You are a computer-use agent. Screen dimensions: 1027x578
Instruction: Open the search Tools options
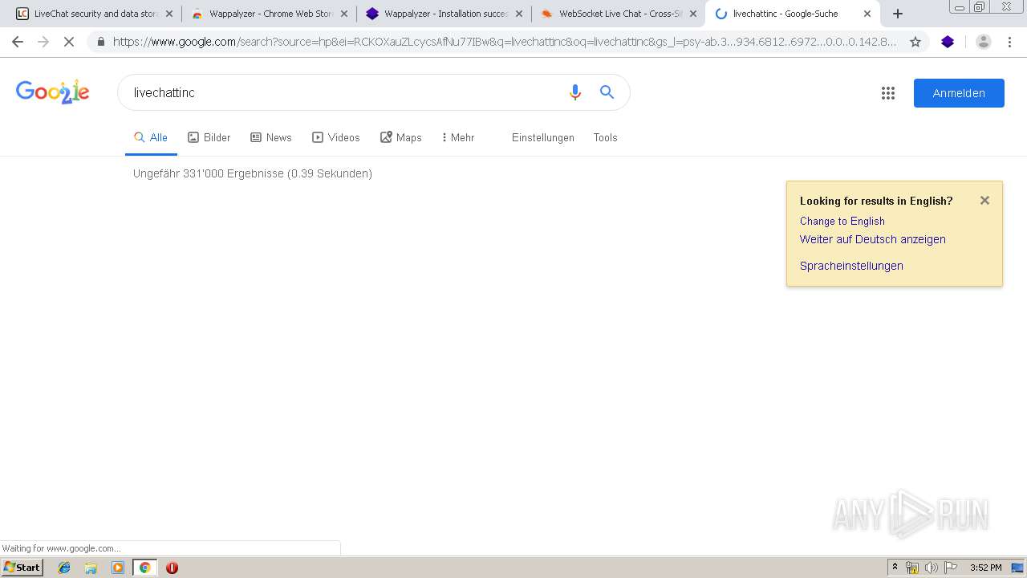(x=606, y=137)
